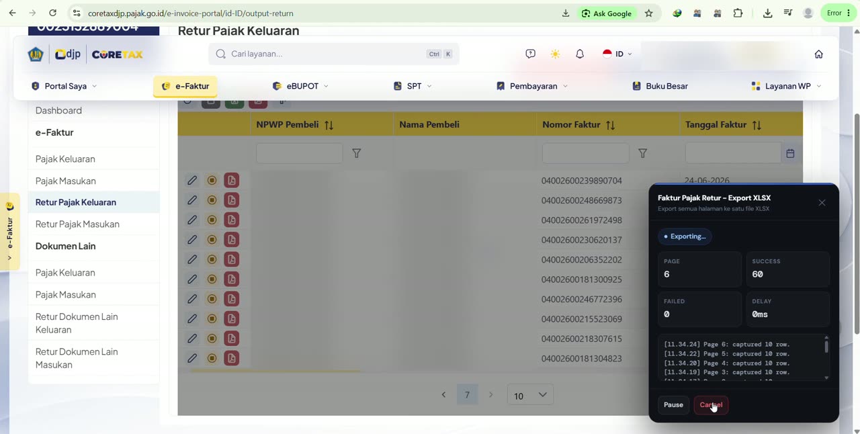
Task: Open the Buku Besar menu
Action: 660,86
